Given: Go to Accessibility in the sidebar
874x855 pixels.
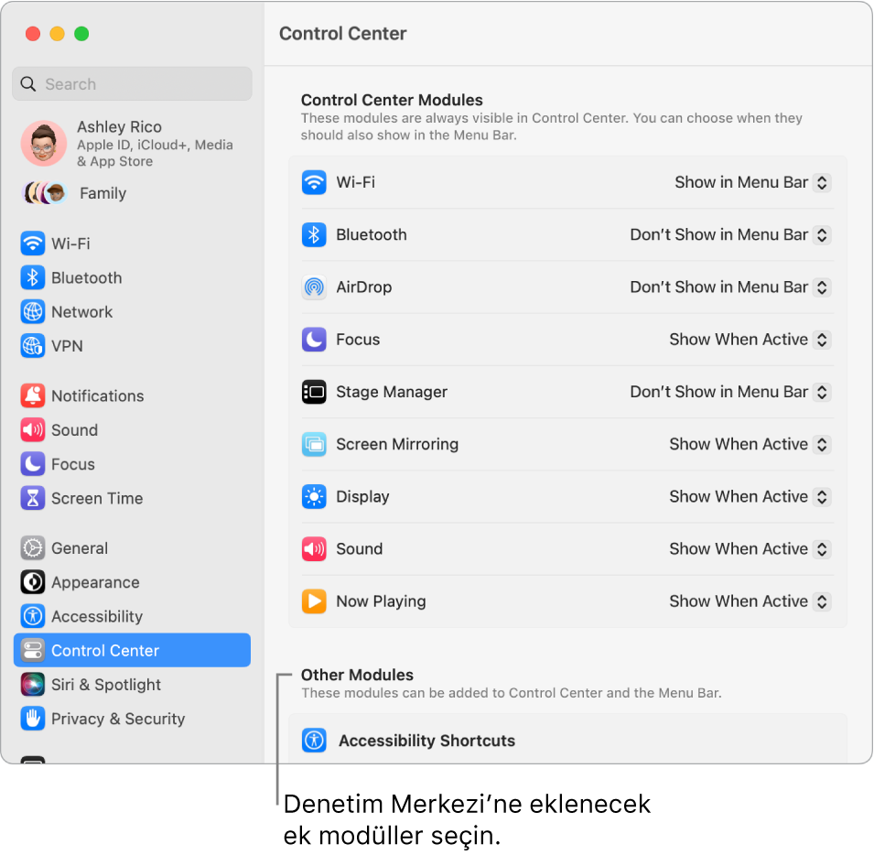Looking at the screenshot, I should coord(97,616).
